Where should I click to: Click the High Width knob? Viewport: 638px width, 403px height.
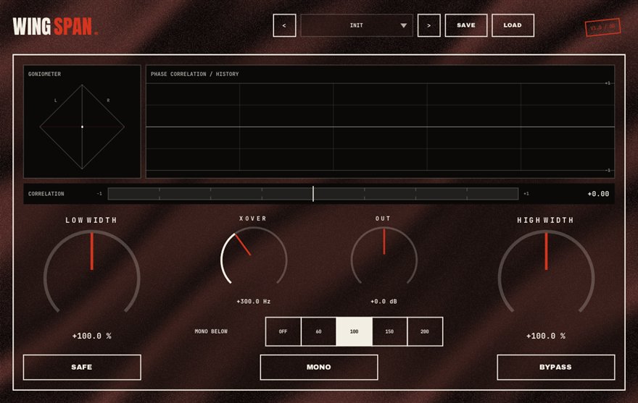[546, 271]
